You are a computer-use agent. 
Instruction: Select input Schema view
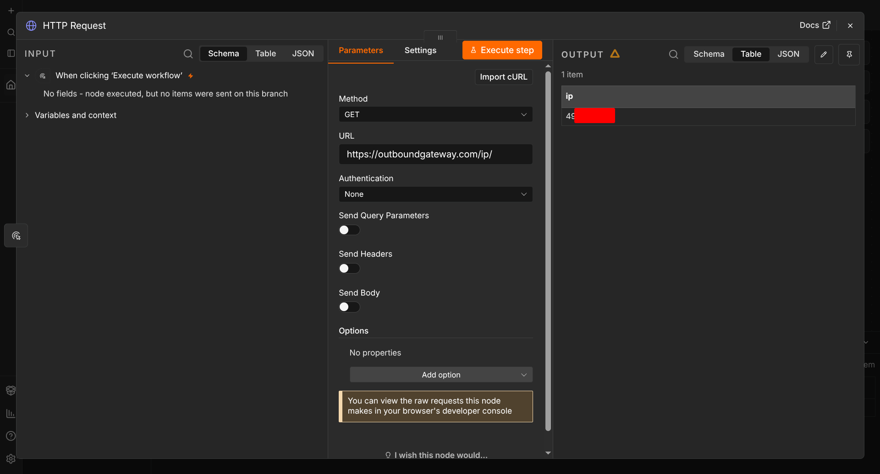click(223, 54)
